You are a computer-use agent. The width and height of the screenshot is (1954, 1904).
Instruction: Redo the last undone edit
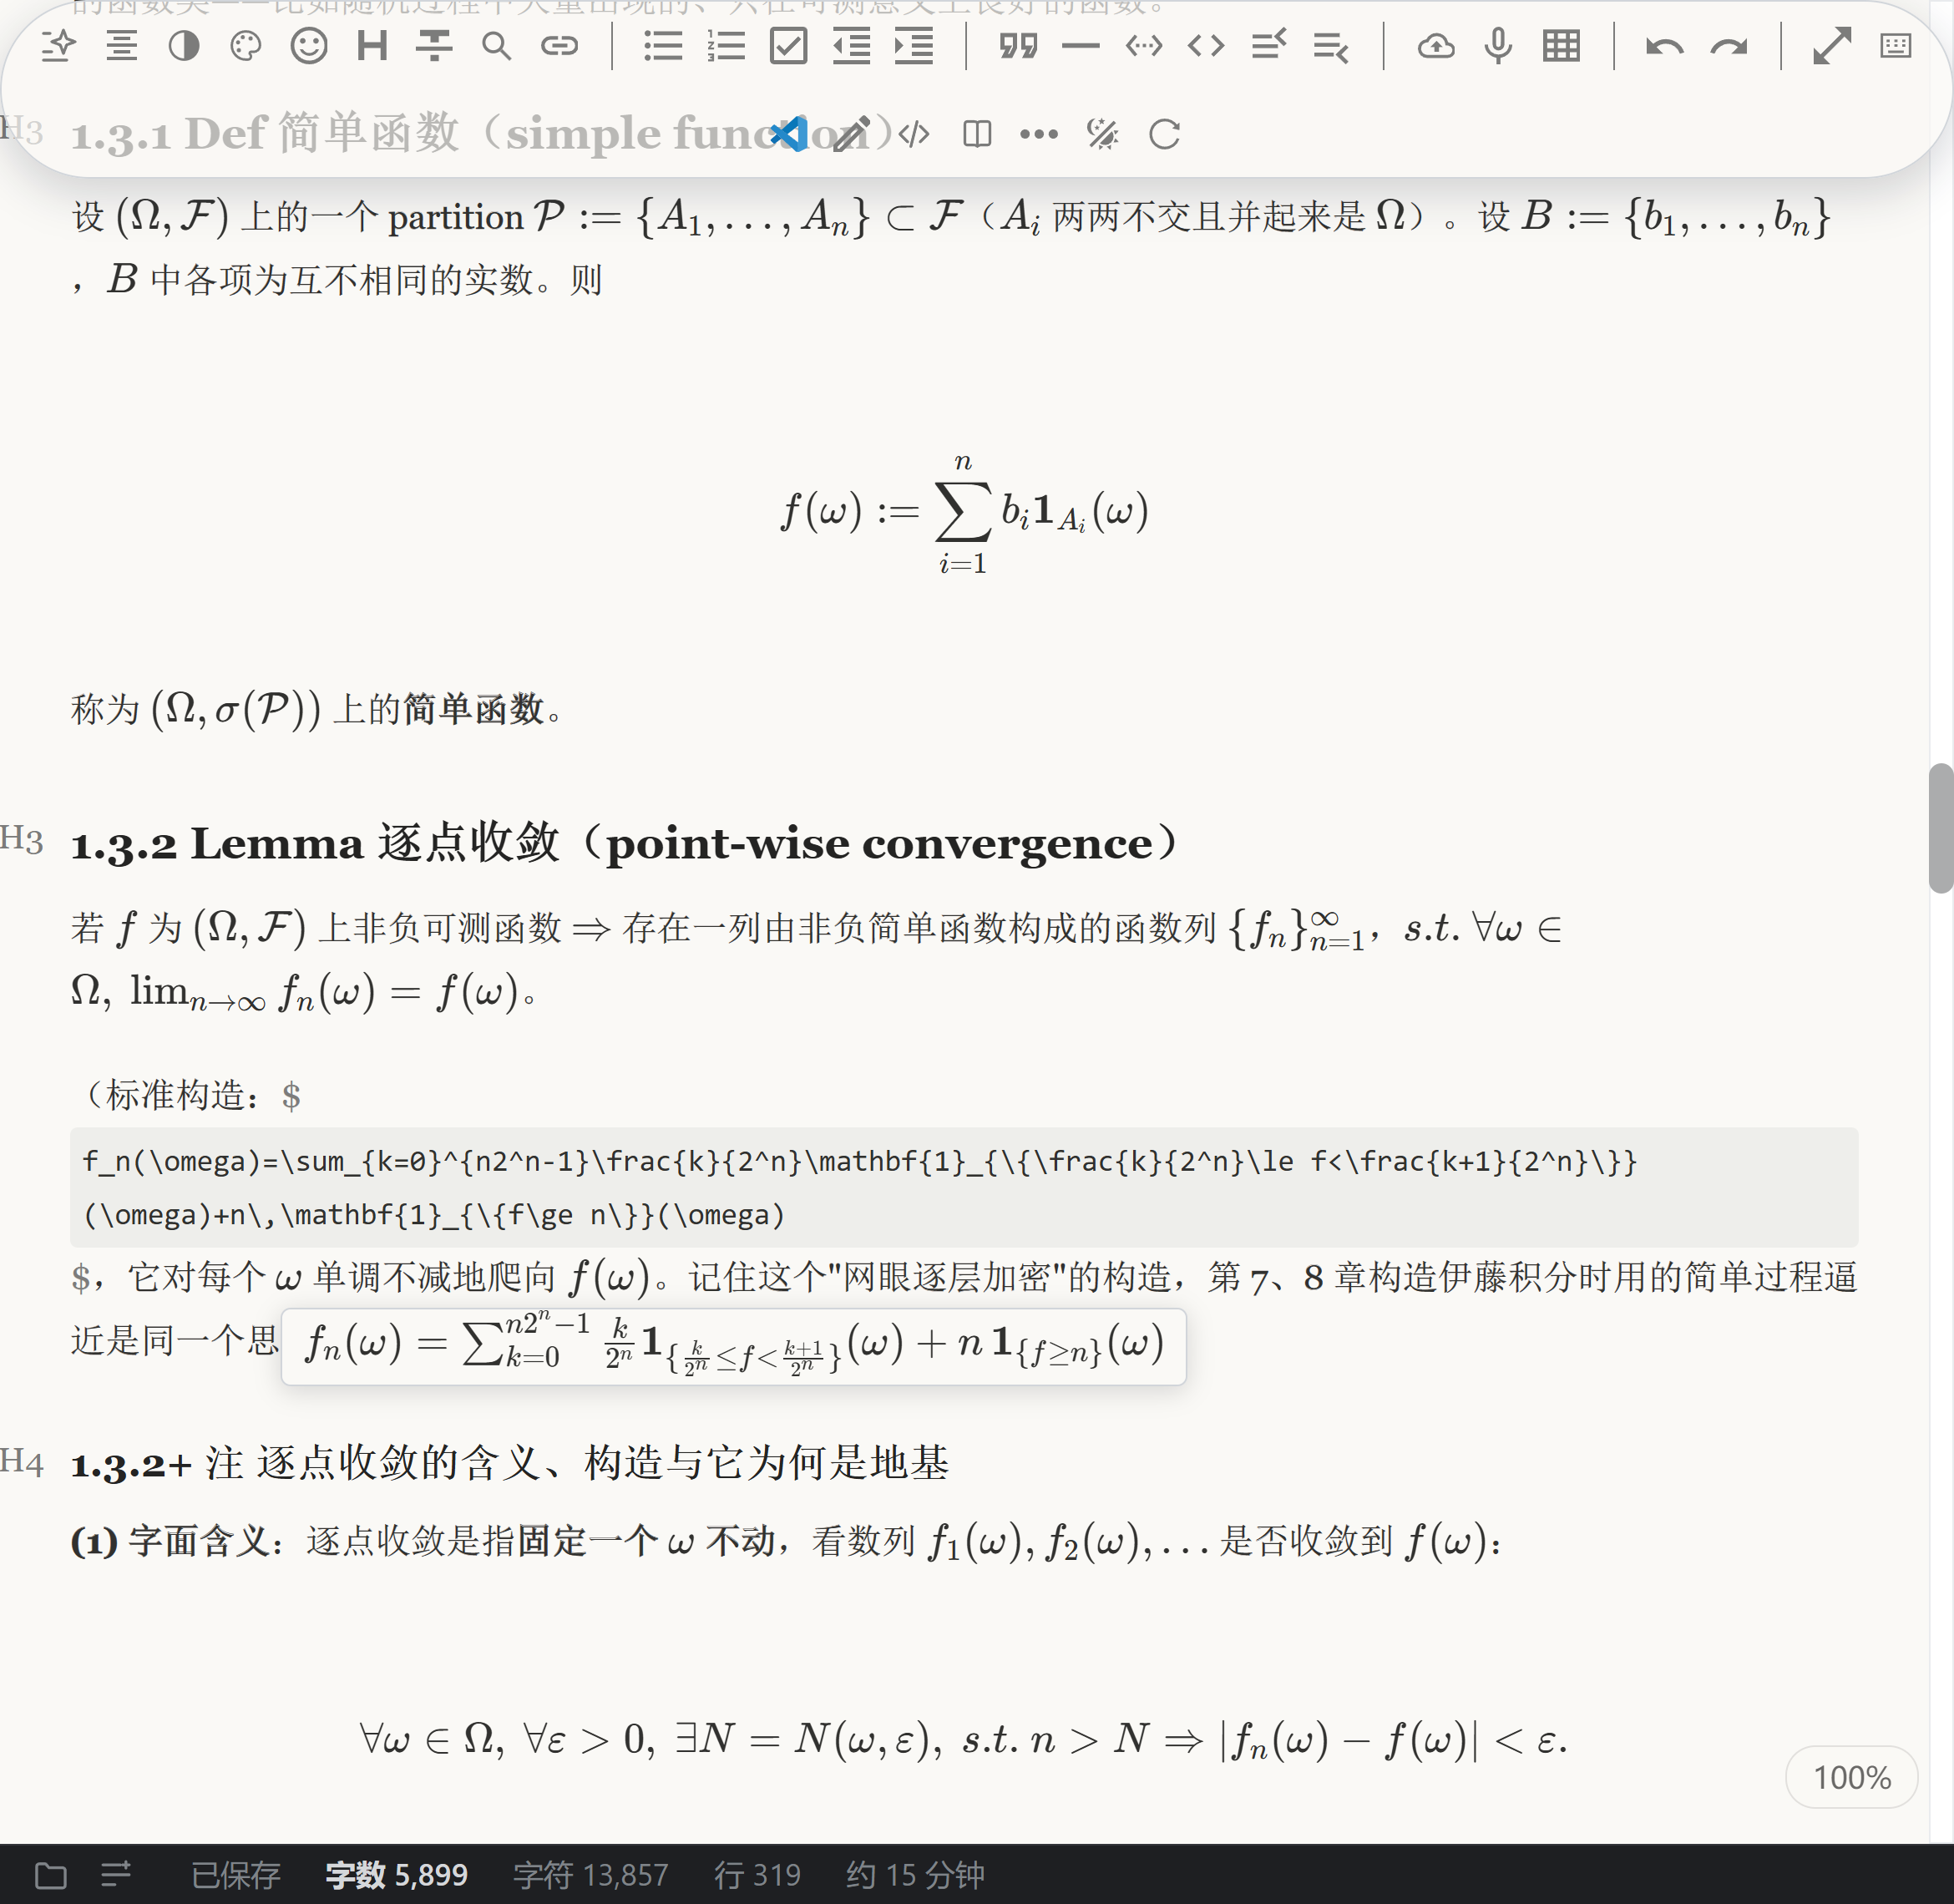pyautogui.click(x=1728, y=47)
